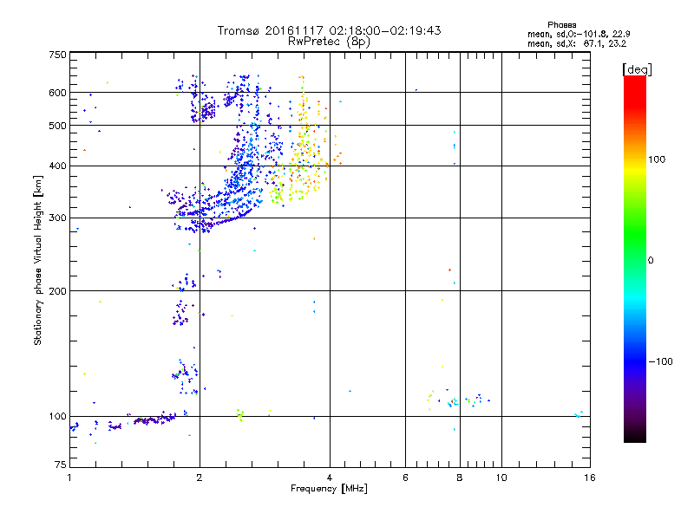
Task: Click the y-axis tick label '200'
Action: click(x=57, y=291)
